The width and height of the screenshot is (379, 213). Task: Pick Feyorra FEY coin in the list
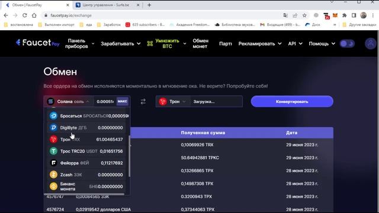click(86, 163)
